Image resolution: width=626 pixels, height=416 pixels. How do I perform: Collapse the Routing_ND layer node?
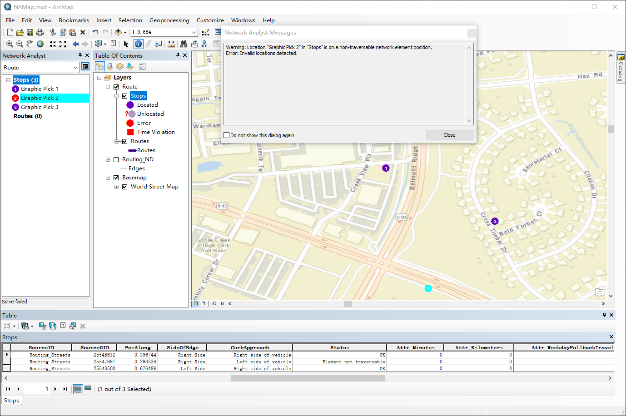108,159
